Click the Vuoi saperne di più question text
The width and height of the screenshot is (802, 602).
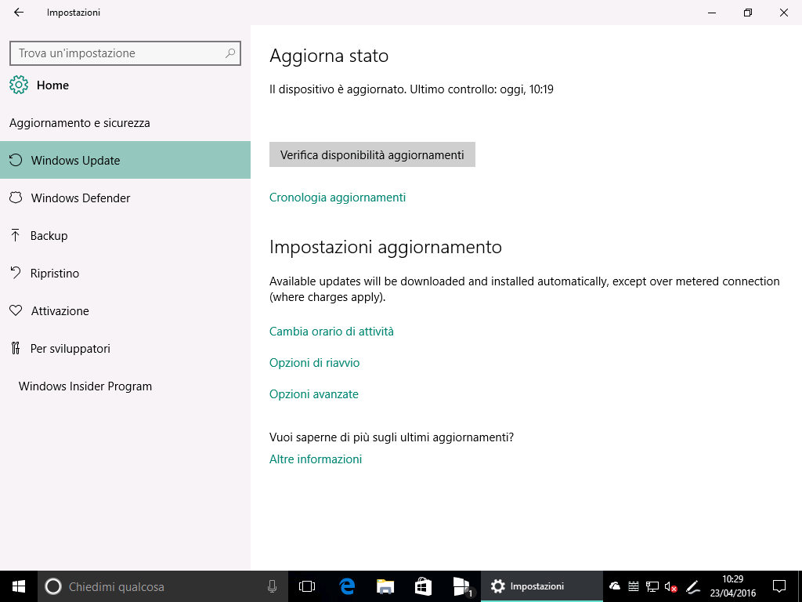[x=392, y=437]
